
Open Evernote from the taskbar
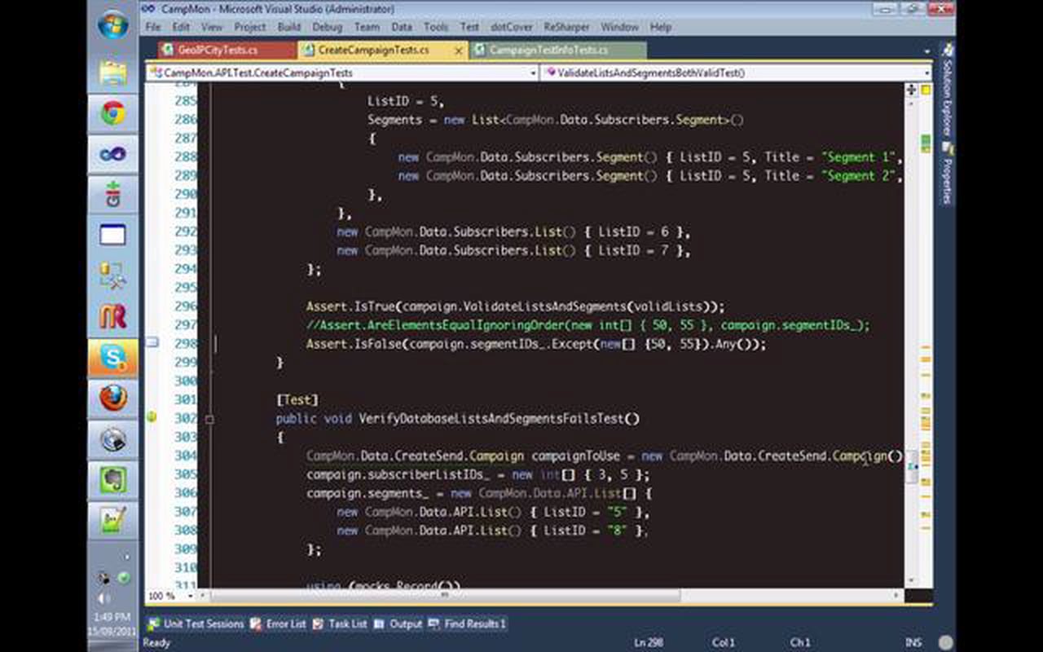112,480
